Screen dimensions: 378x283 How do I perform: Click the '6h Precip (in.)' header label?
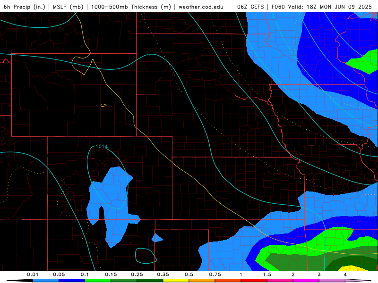pos(25,7)
